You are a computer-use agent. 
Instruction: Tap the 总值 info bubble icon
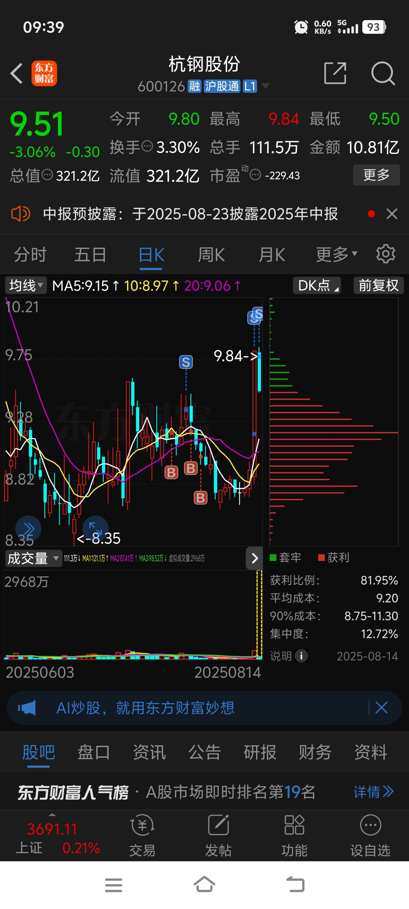pos(47,174)
